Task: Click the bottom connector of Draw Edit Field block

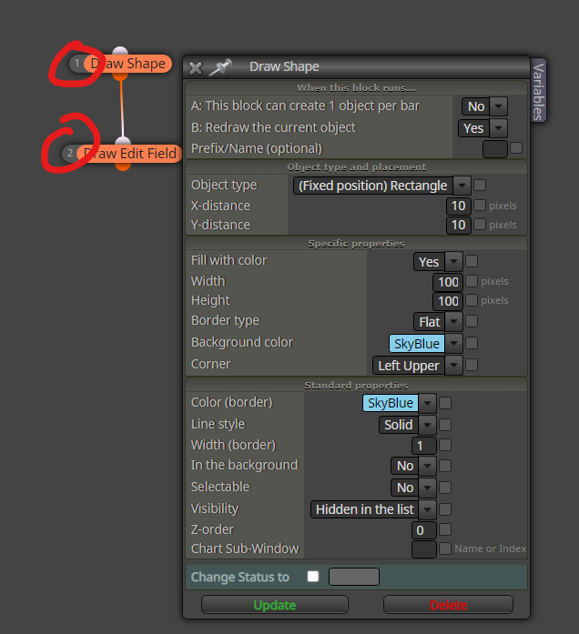Action: [x=123, y=166]
